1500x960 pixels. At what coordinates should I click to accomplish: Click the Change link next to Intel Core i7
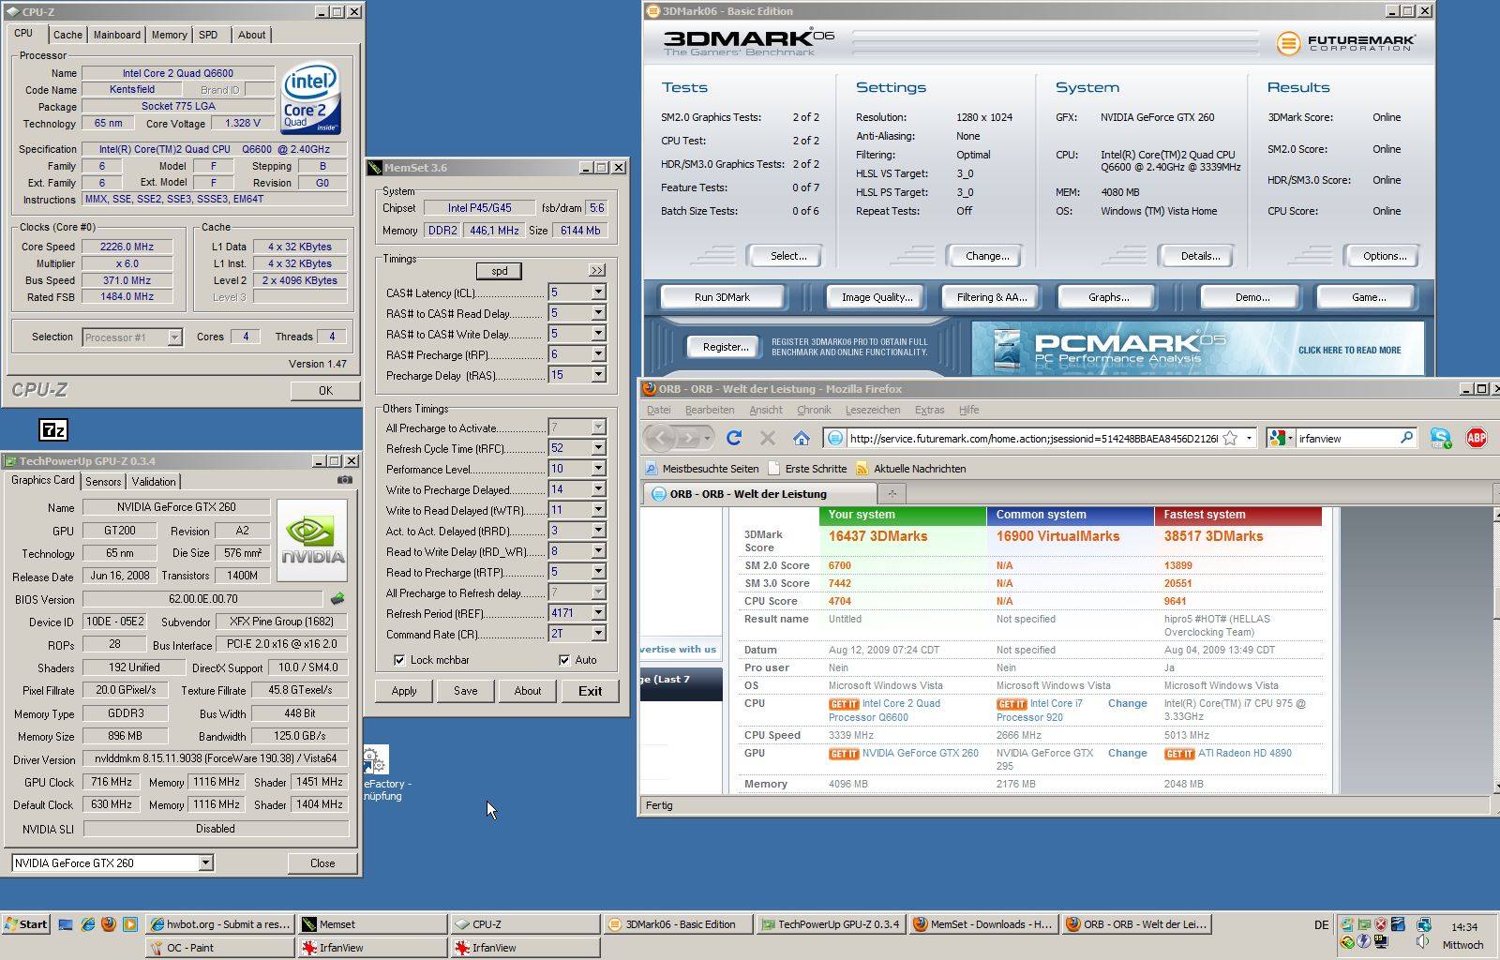point(1127,703)
